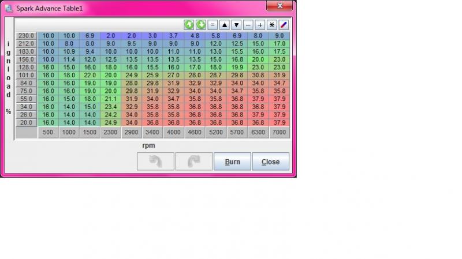Screen dimensions: 462x259
Task: Select the cell with value 30.8
Action: [x=258, y=76]
